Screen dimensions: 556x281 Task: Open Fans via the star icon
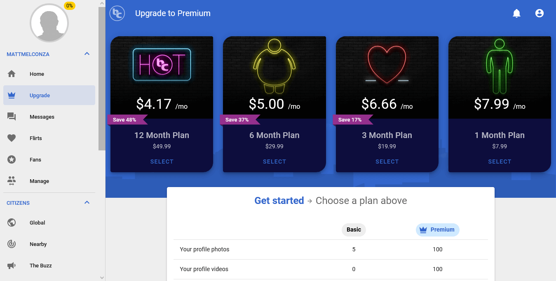12,160
